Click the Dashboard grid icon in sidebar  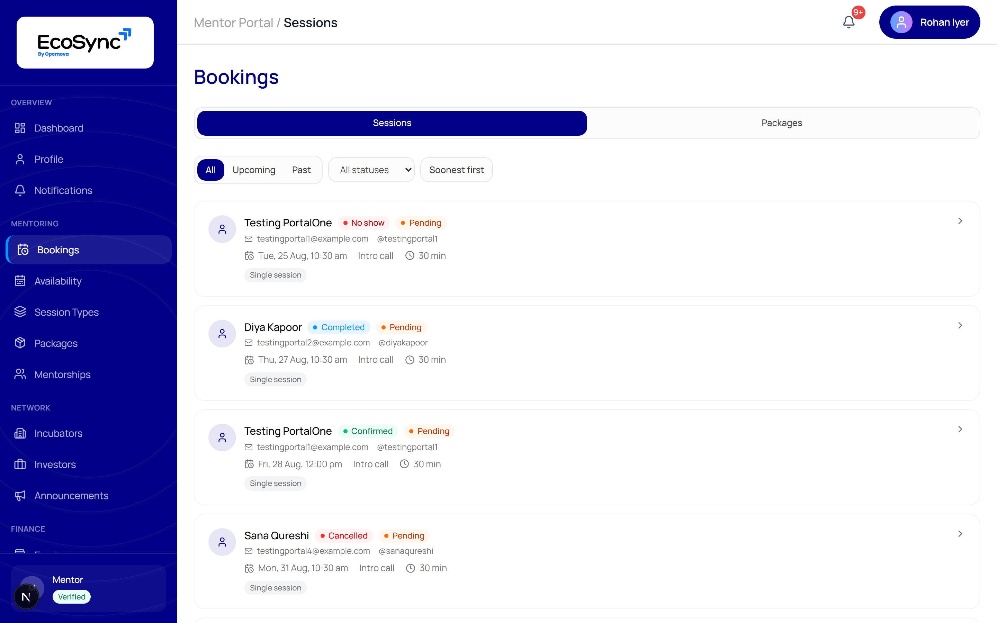pos(20,128)
